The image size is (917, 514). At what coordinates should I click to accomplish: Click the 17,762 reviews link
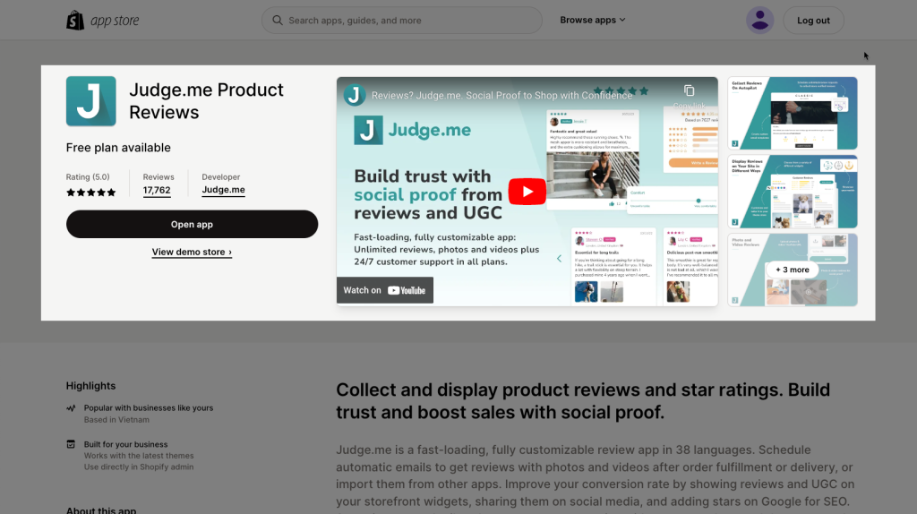point(157,191)
